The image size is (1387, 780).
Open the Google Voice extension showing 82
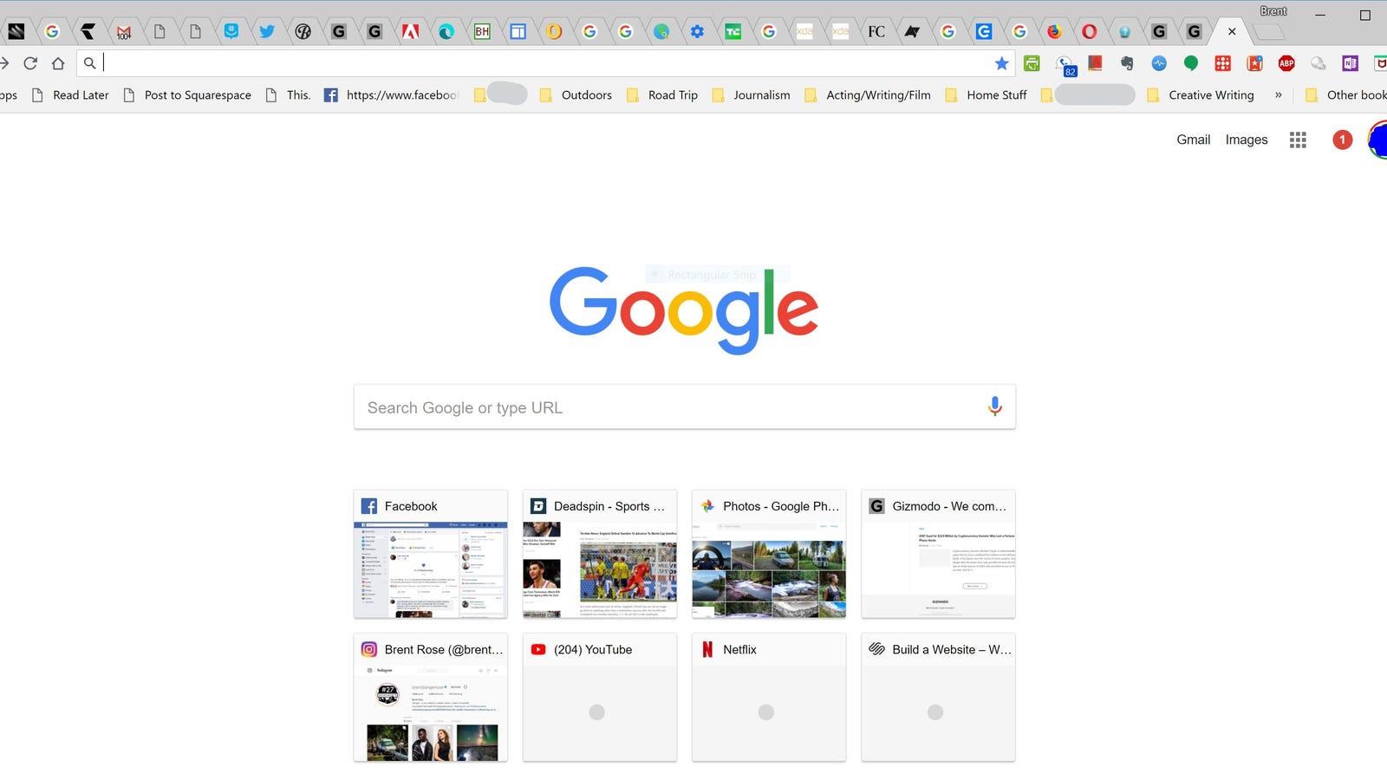(x=1065, y=65)
